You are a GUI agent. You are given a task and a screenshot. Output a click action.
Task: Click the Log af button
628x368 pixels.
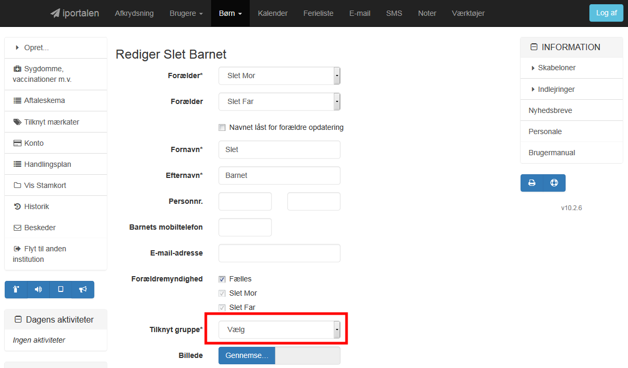(x=606, y=13)
